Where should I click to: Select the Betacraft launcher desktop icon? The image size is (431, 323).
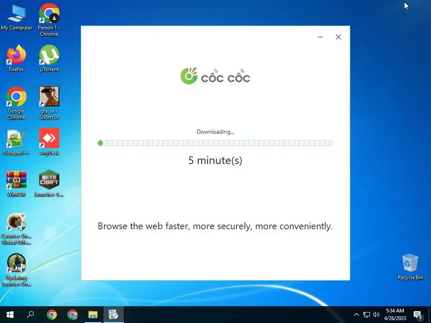pos(49,183)
